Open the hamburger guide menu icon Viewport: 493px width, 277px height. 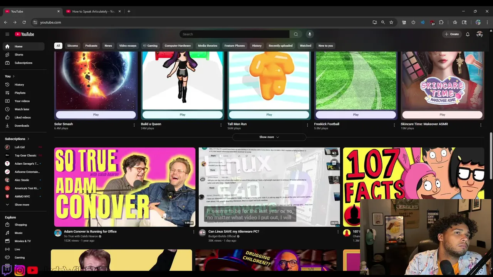click(7, 34)
